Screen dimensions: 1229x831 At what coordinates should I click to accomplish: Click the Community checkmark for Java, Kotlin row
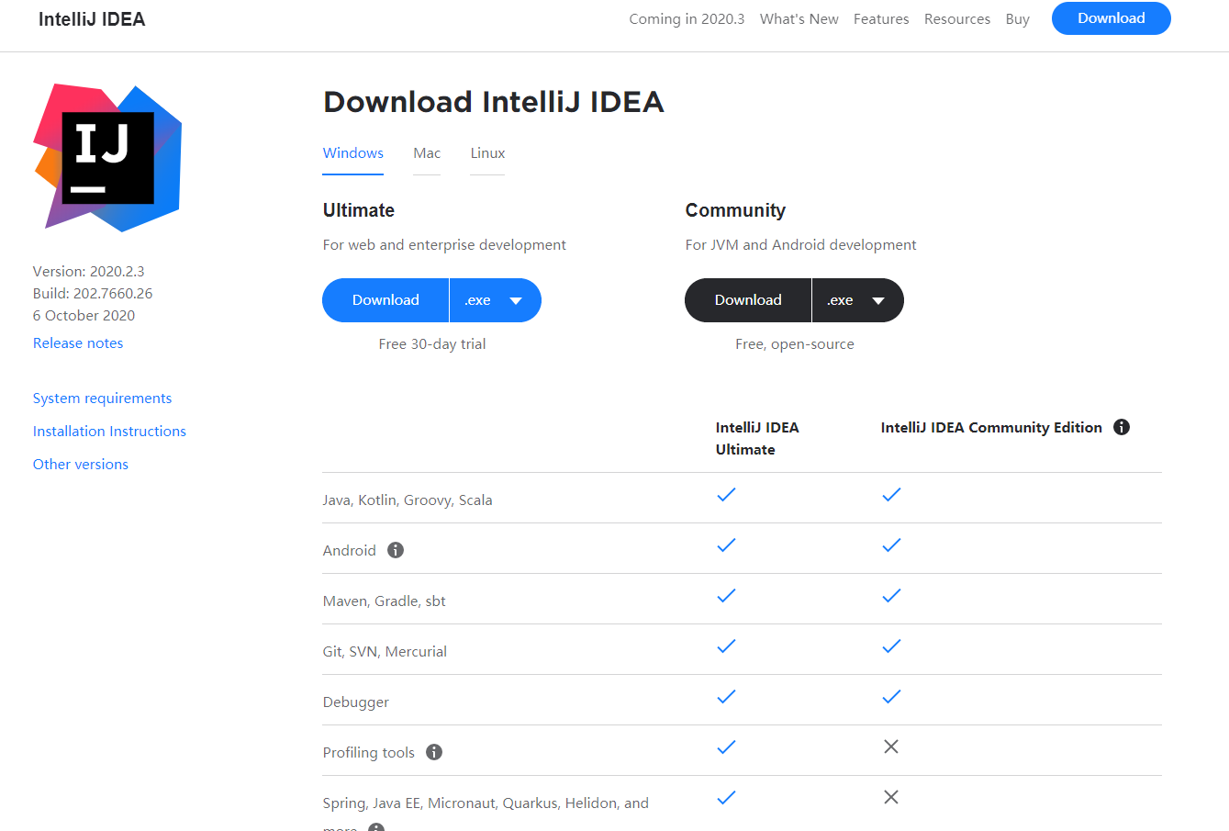(891, 495)
